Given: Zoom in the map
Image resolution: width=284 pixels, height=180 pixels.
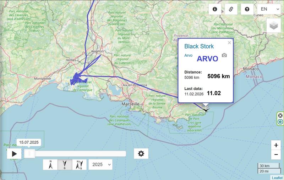Looking at the screenshot, I should coord(276,145).
